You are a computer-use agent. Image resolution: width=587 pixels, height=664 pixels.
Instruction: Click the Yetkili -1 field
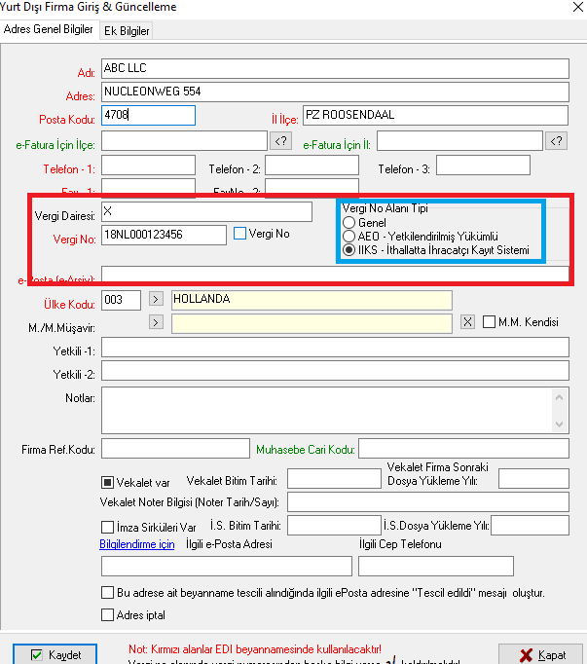click(x=335, y=348)
